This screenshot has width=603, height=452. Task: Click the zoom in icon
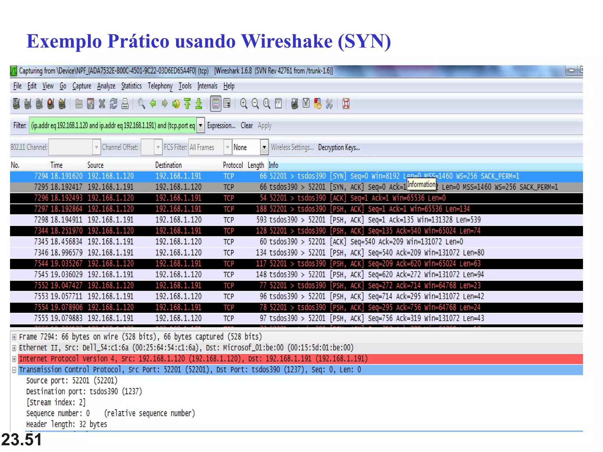[244, 104]
